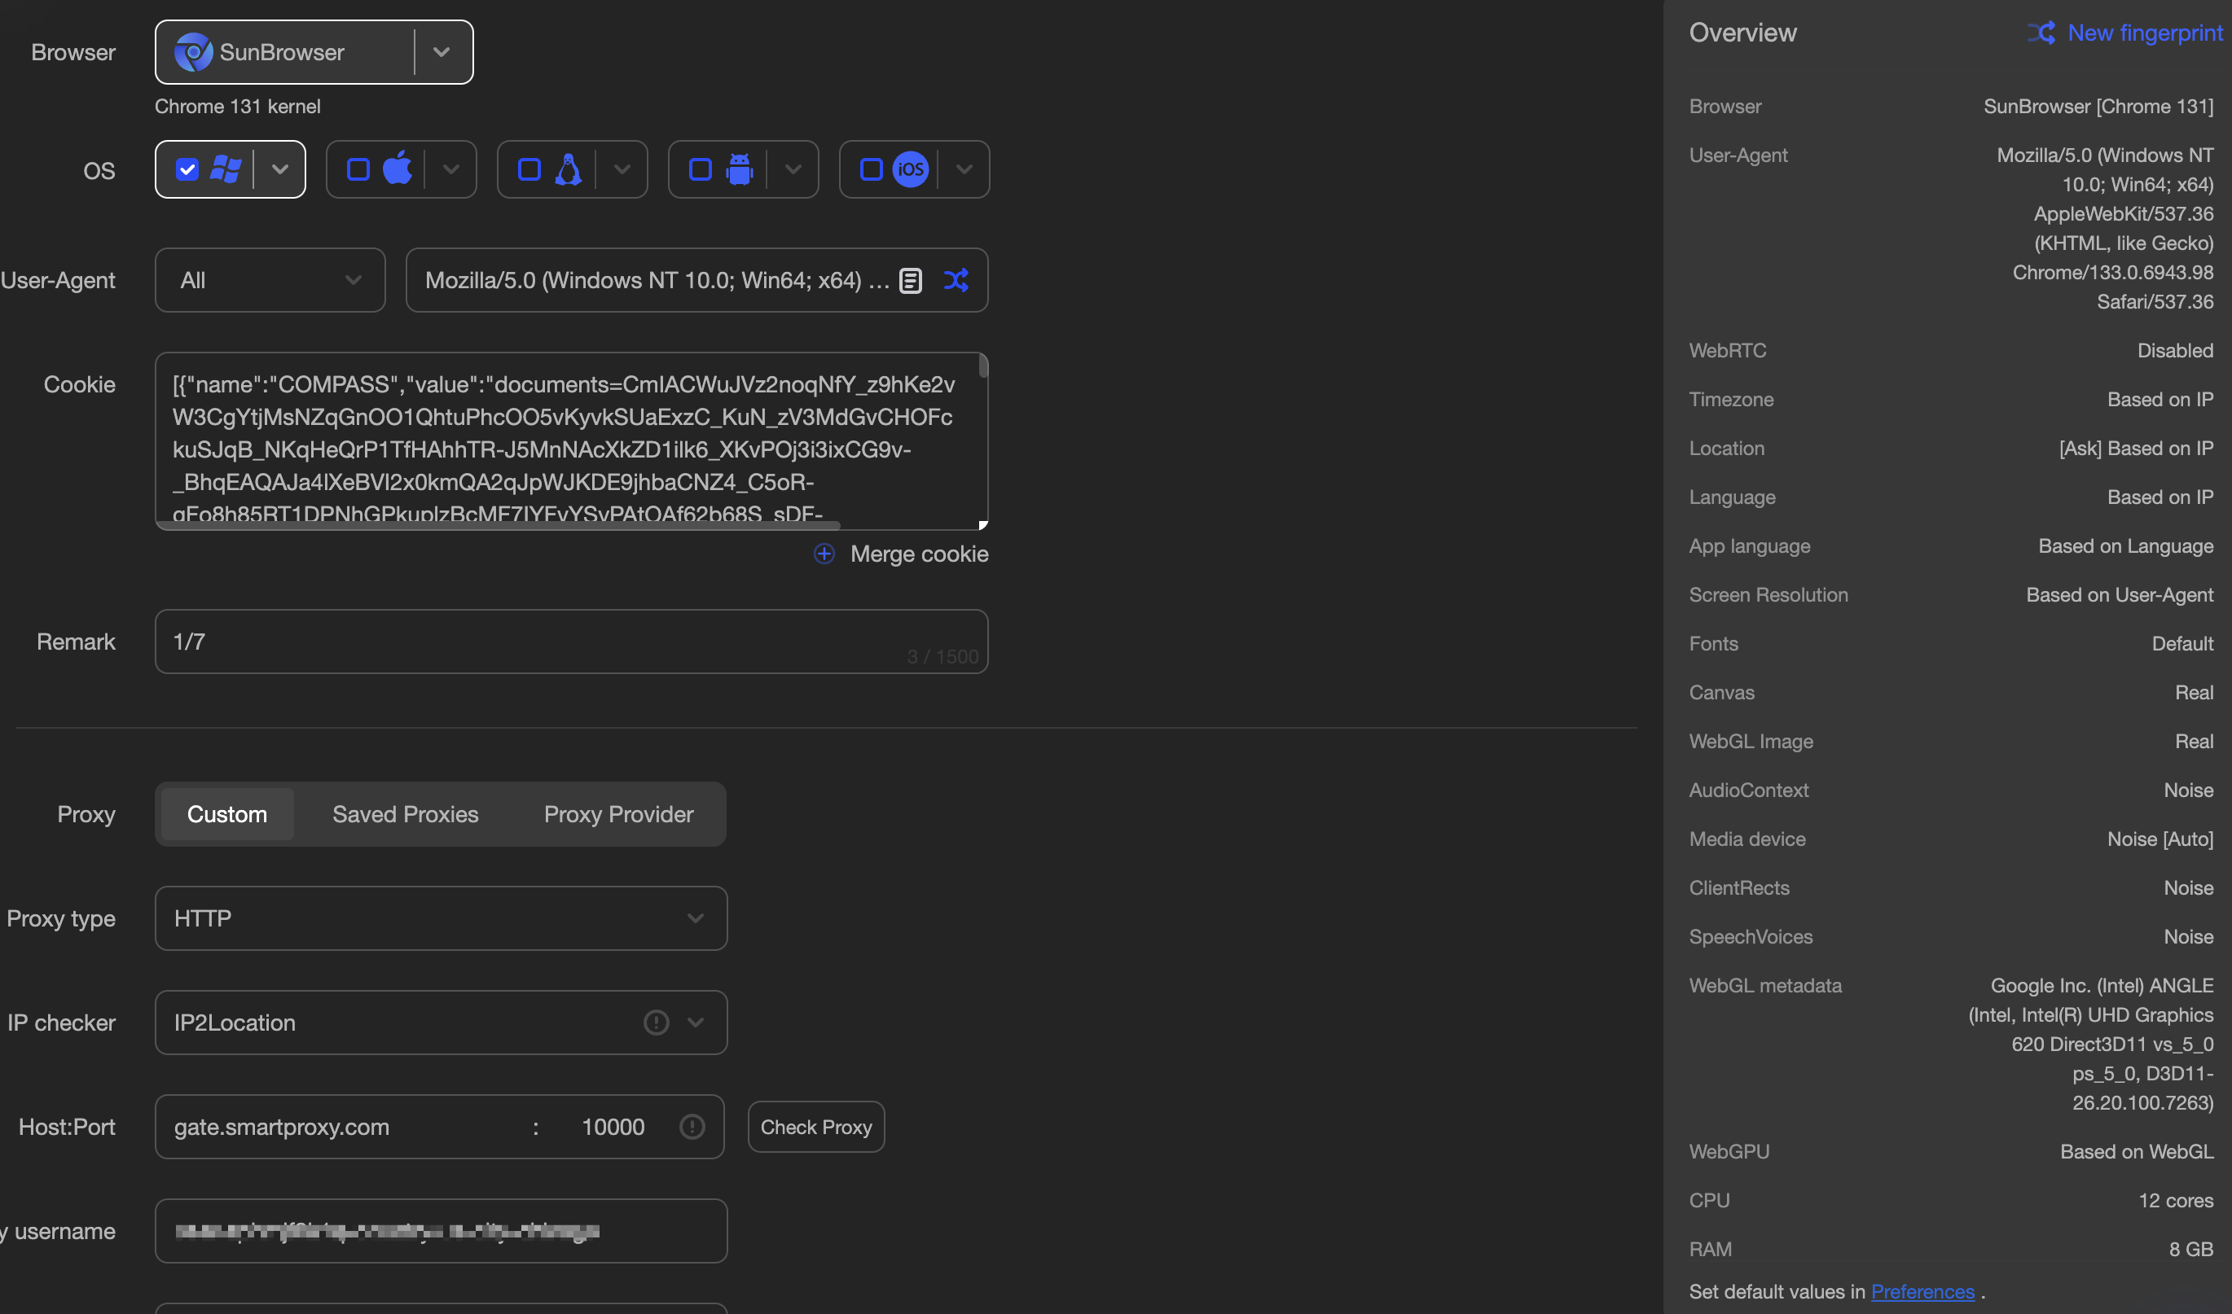2232x1314 pixels.
Task: Click the 'SunBrowser [Chrome 131]' overview value
Action: [2098, 107]
